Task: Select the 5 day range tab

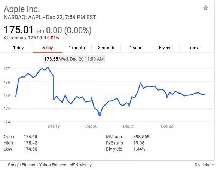Action: pos(48,48)
